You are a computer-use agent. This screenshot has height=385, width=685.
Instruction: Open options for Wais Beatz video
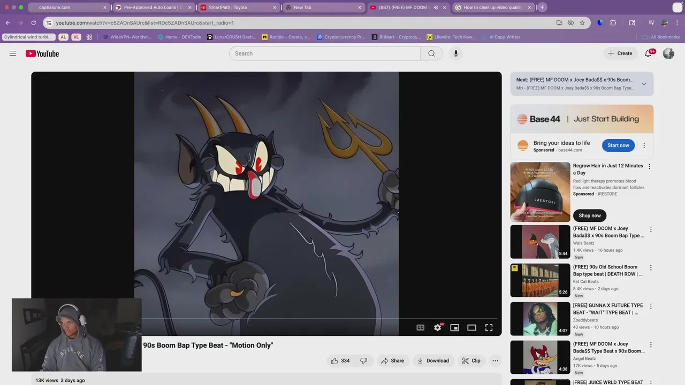[x=651, y=229]
